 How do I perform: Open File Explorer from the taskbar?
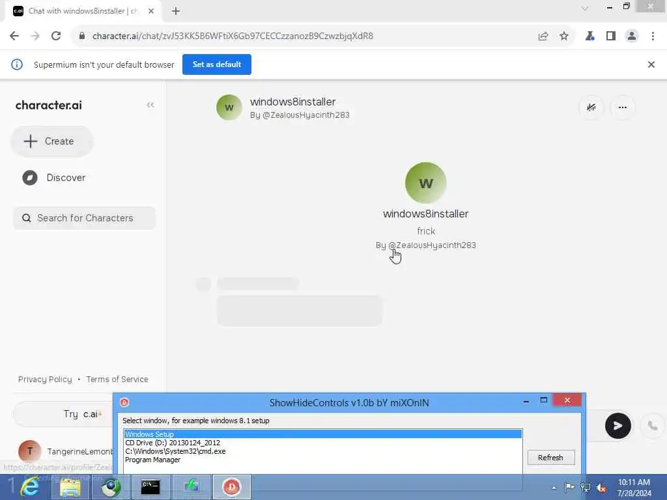click(x=70, y=487)
